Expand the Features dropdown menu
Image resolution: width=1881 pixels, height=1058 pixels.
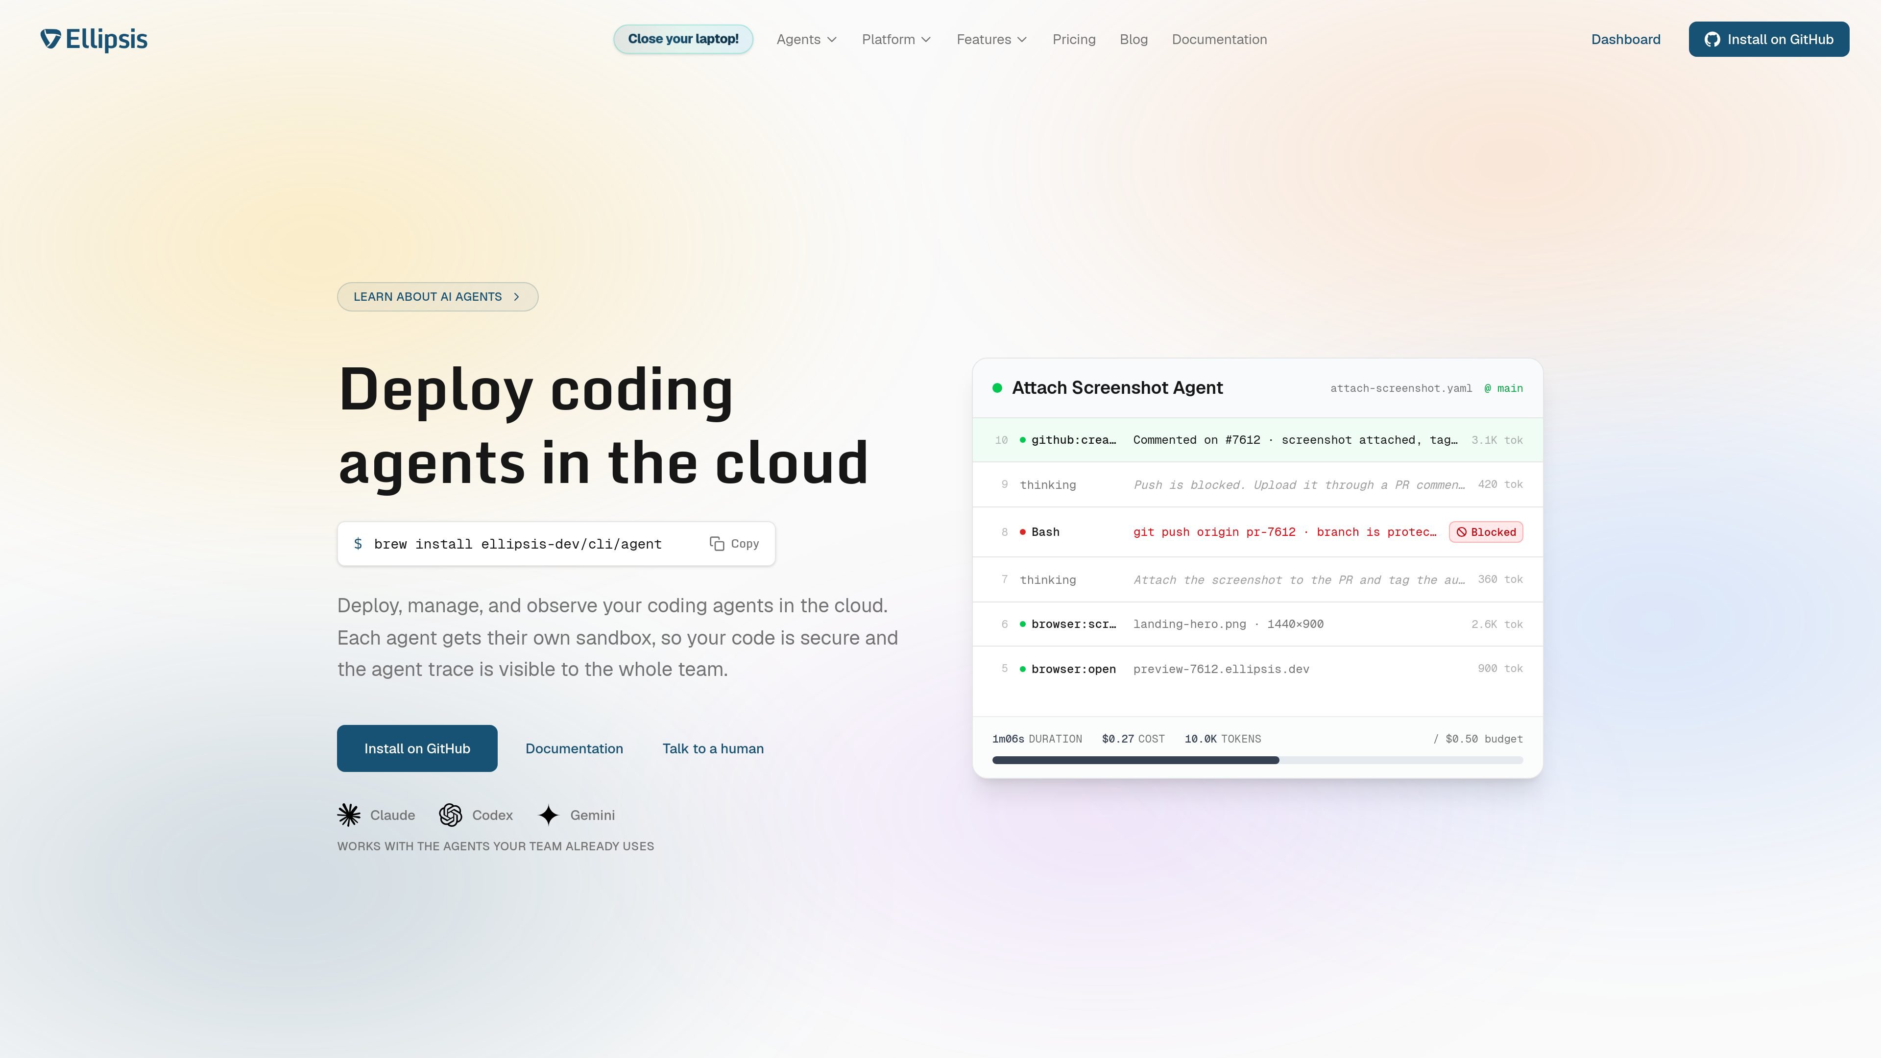pos(991,39)
